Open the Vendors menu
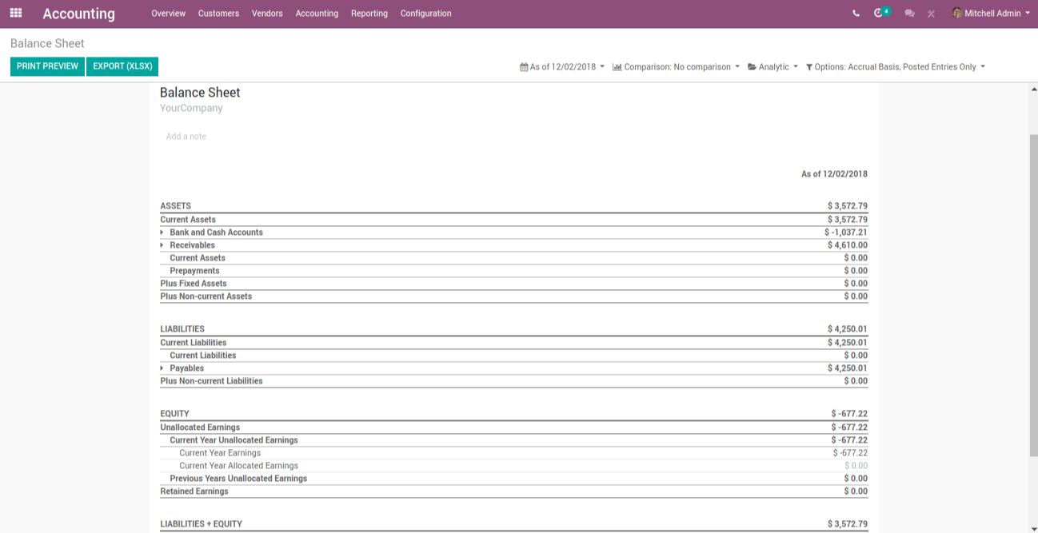Screen dimensions: 1038x533 [x=267, y=14]
